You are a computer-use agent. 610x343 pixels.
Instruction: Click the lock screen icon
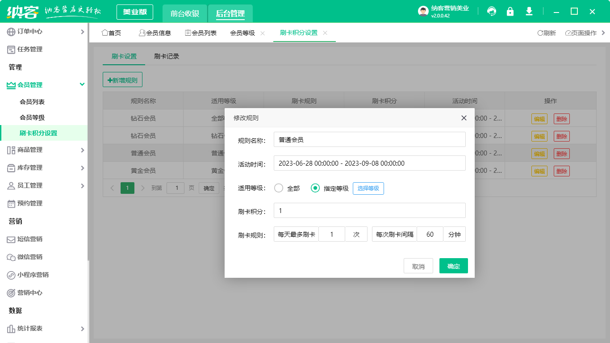[510, 11]
